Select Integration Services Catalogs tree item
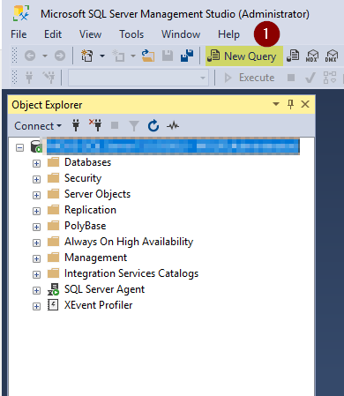344x396 pixels. pyautogui.click(x=131, y=273)
